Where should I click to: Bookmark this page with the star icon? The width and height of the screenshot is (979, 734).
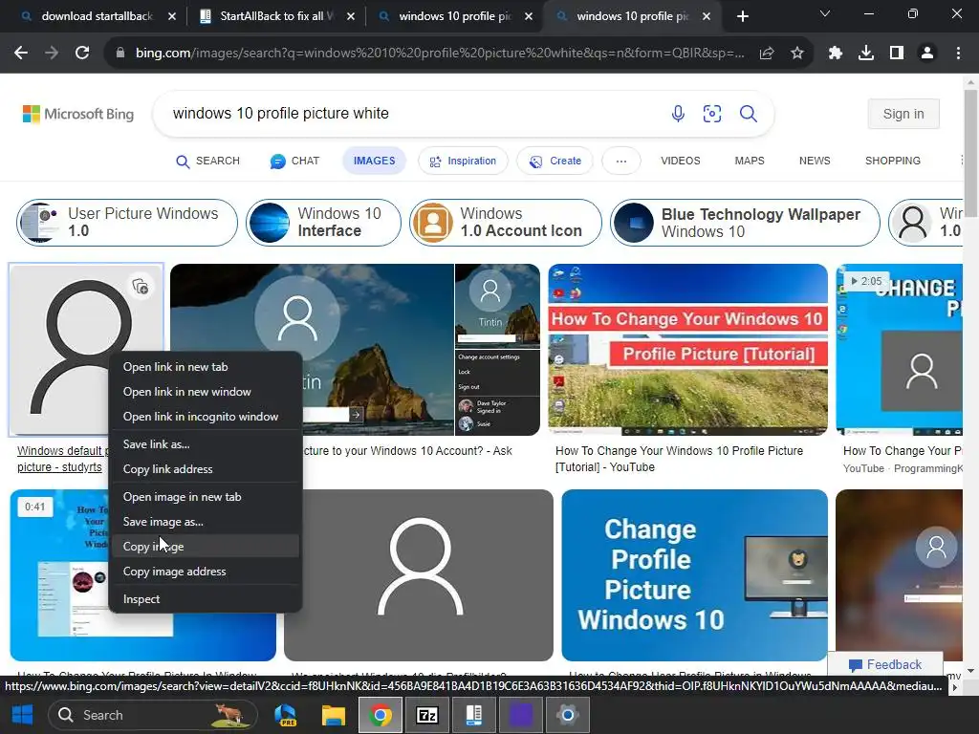point(797,54)
